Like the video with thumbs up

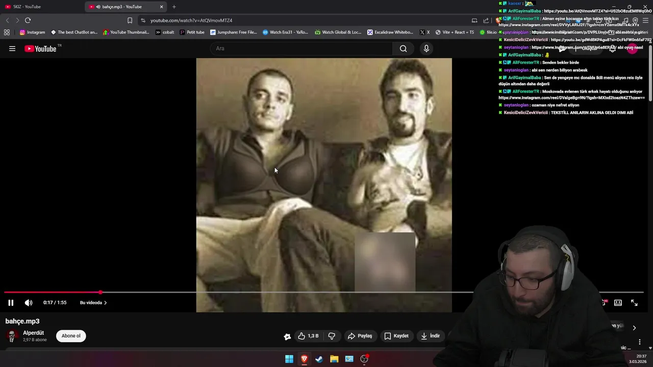pyautogui.click(x=309, y=336)
